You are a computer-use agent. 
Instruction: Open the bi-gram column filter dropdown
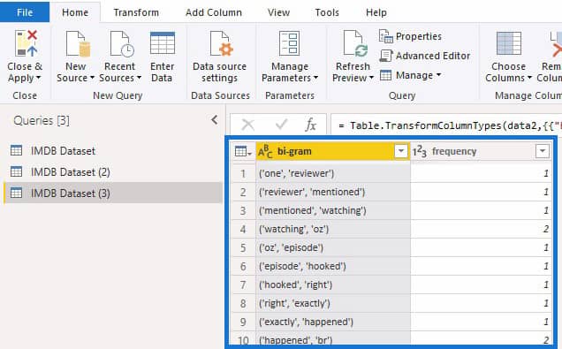pyautogui.click(x=401, y=151)
